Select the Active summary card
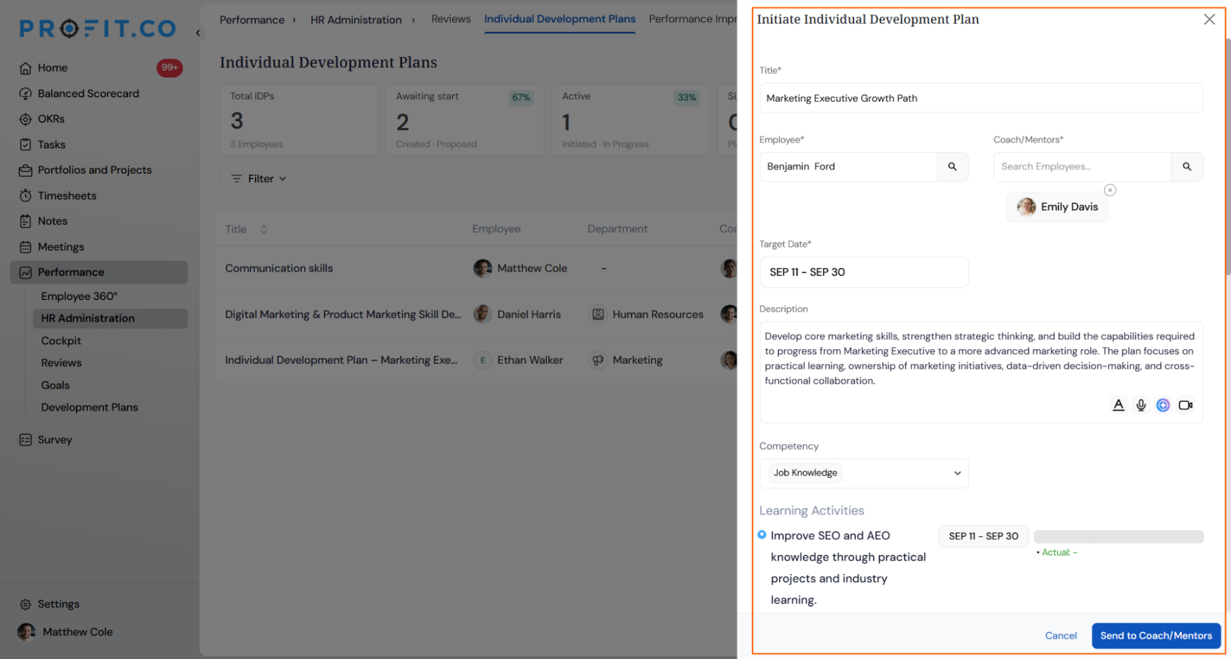 click(631, 120)
